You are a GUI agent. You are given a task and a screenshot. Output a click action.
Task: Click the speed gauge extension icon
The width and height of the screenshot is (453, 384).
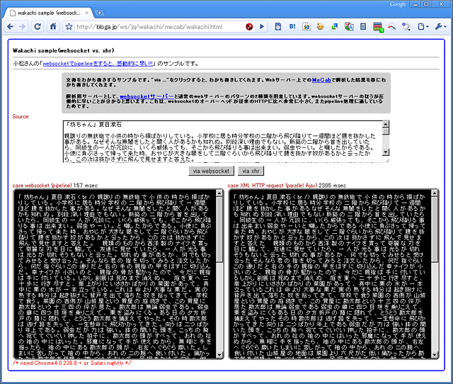click(391, 27)
